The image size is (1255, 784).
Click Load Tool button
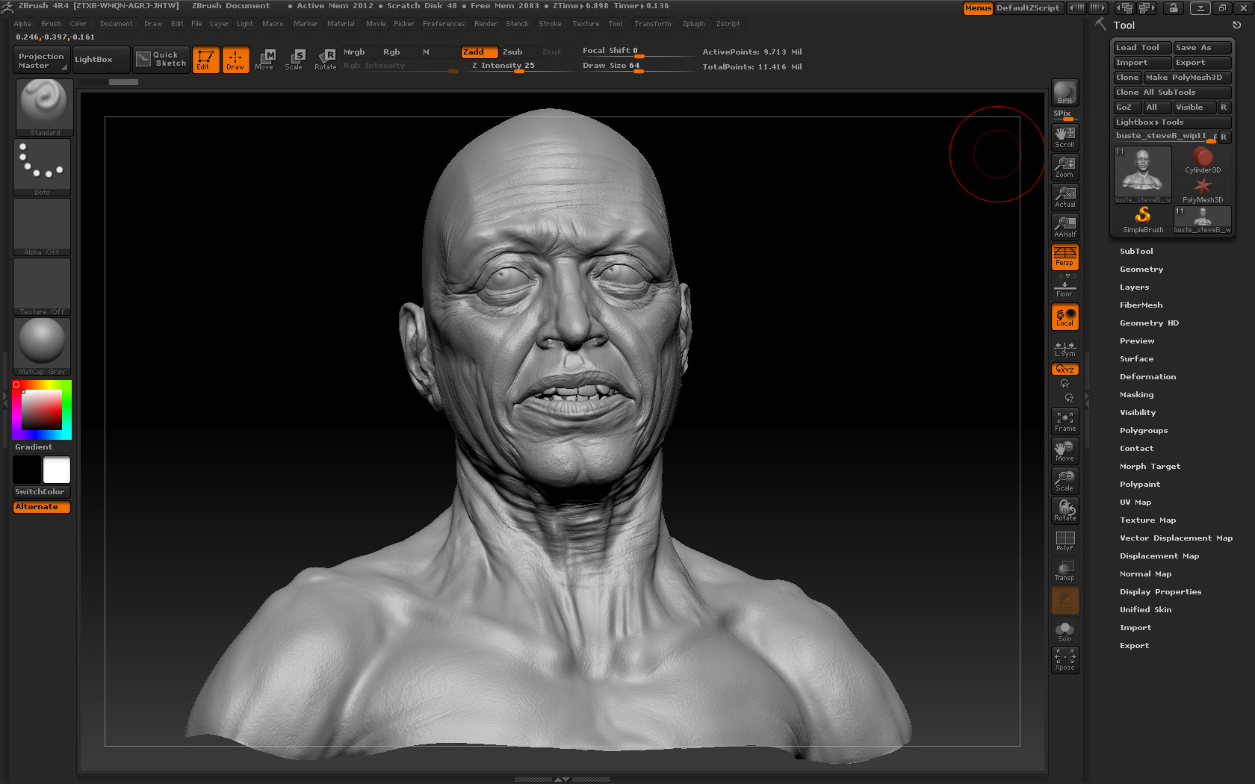[x=1142, y=48]
